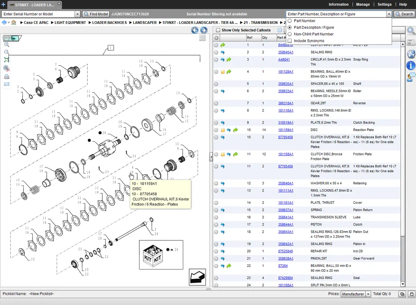
Task: Click the Search button
Action: tap(405, 14)
